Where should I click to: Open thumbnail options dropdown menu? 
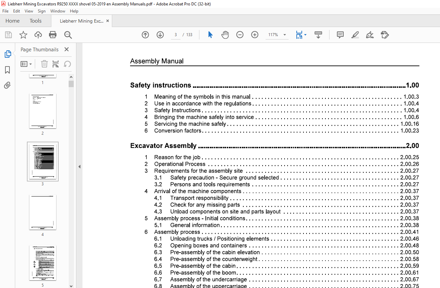26,64
